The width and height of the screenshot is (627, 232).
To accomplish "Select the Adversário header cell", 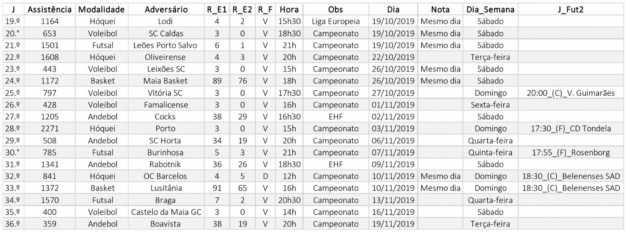I will (165, 9).
